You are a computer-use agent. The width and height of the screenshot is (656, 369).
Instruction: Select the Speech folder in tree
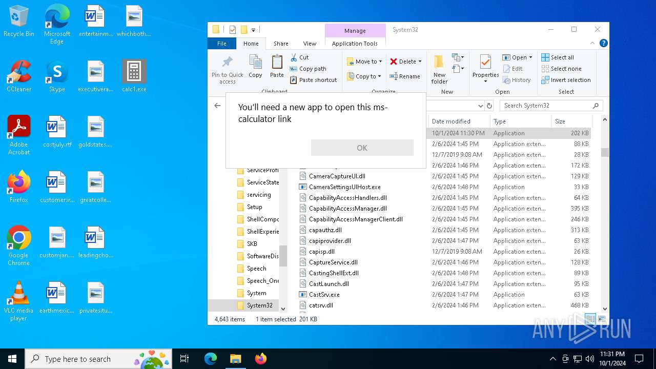(x=256, y=269)
